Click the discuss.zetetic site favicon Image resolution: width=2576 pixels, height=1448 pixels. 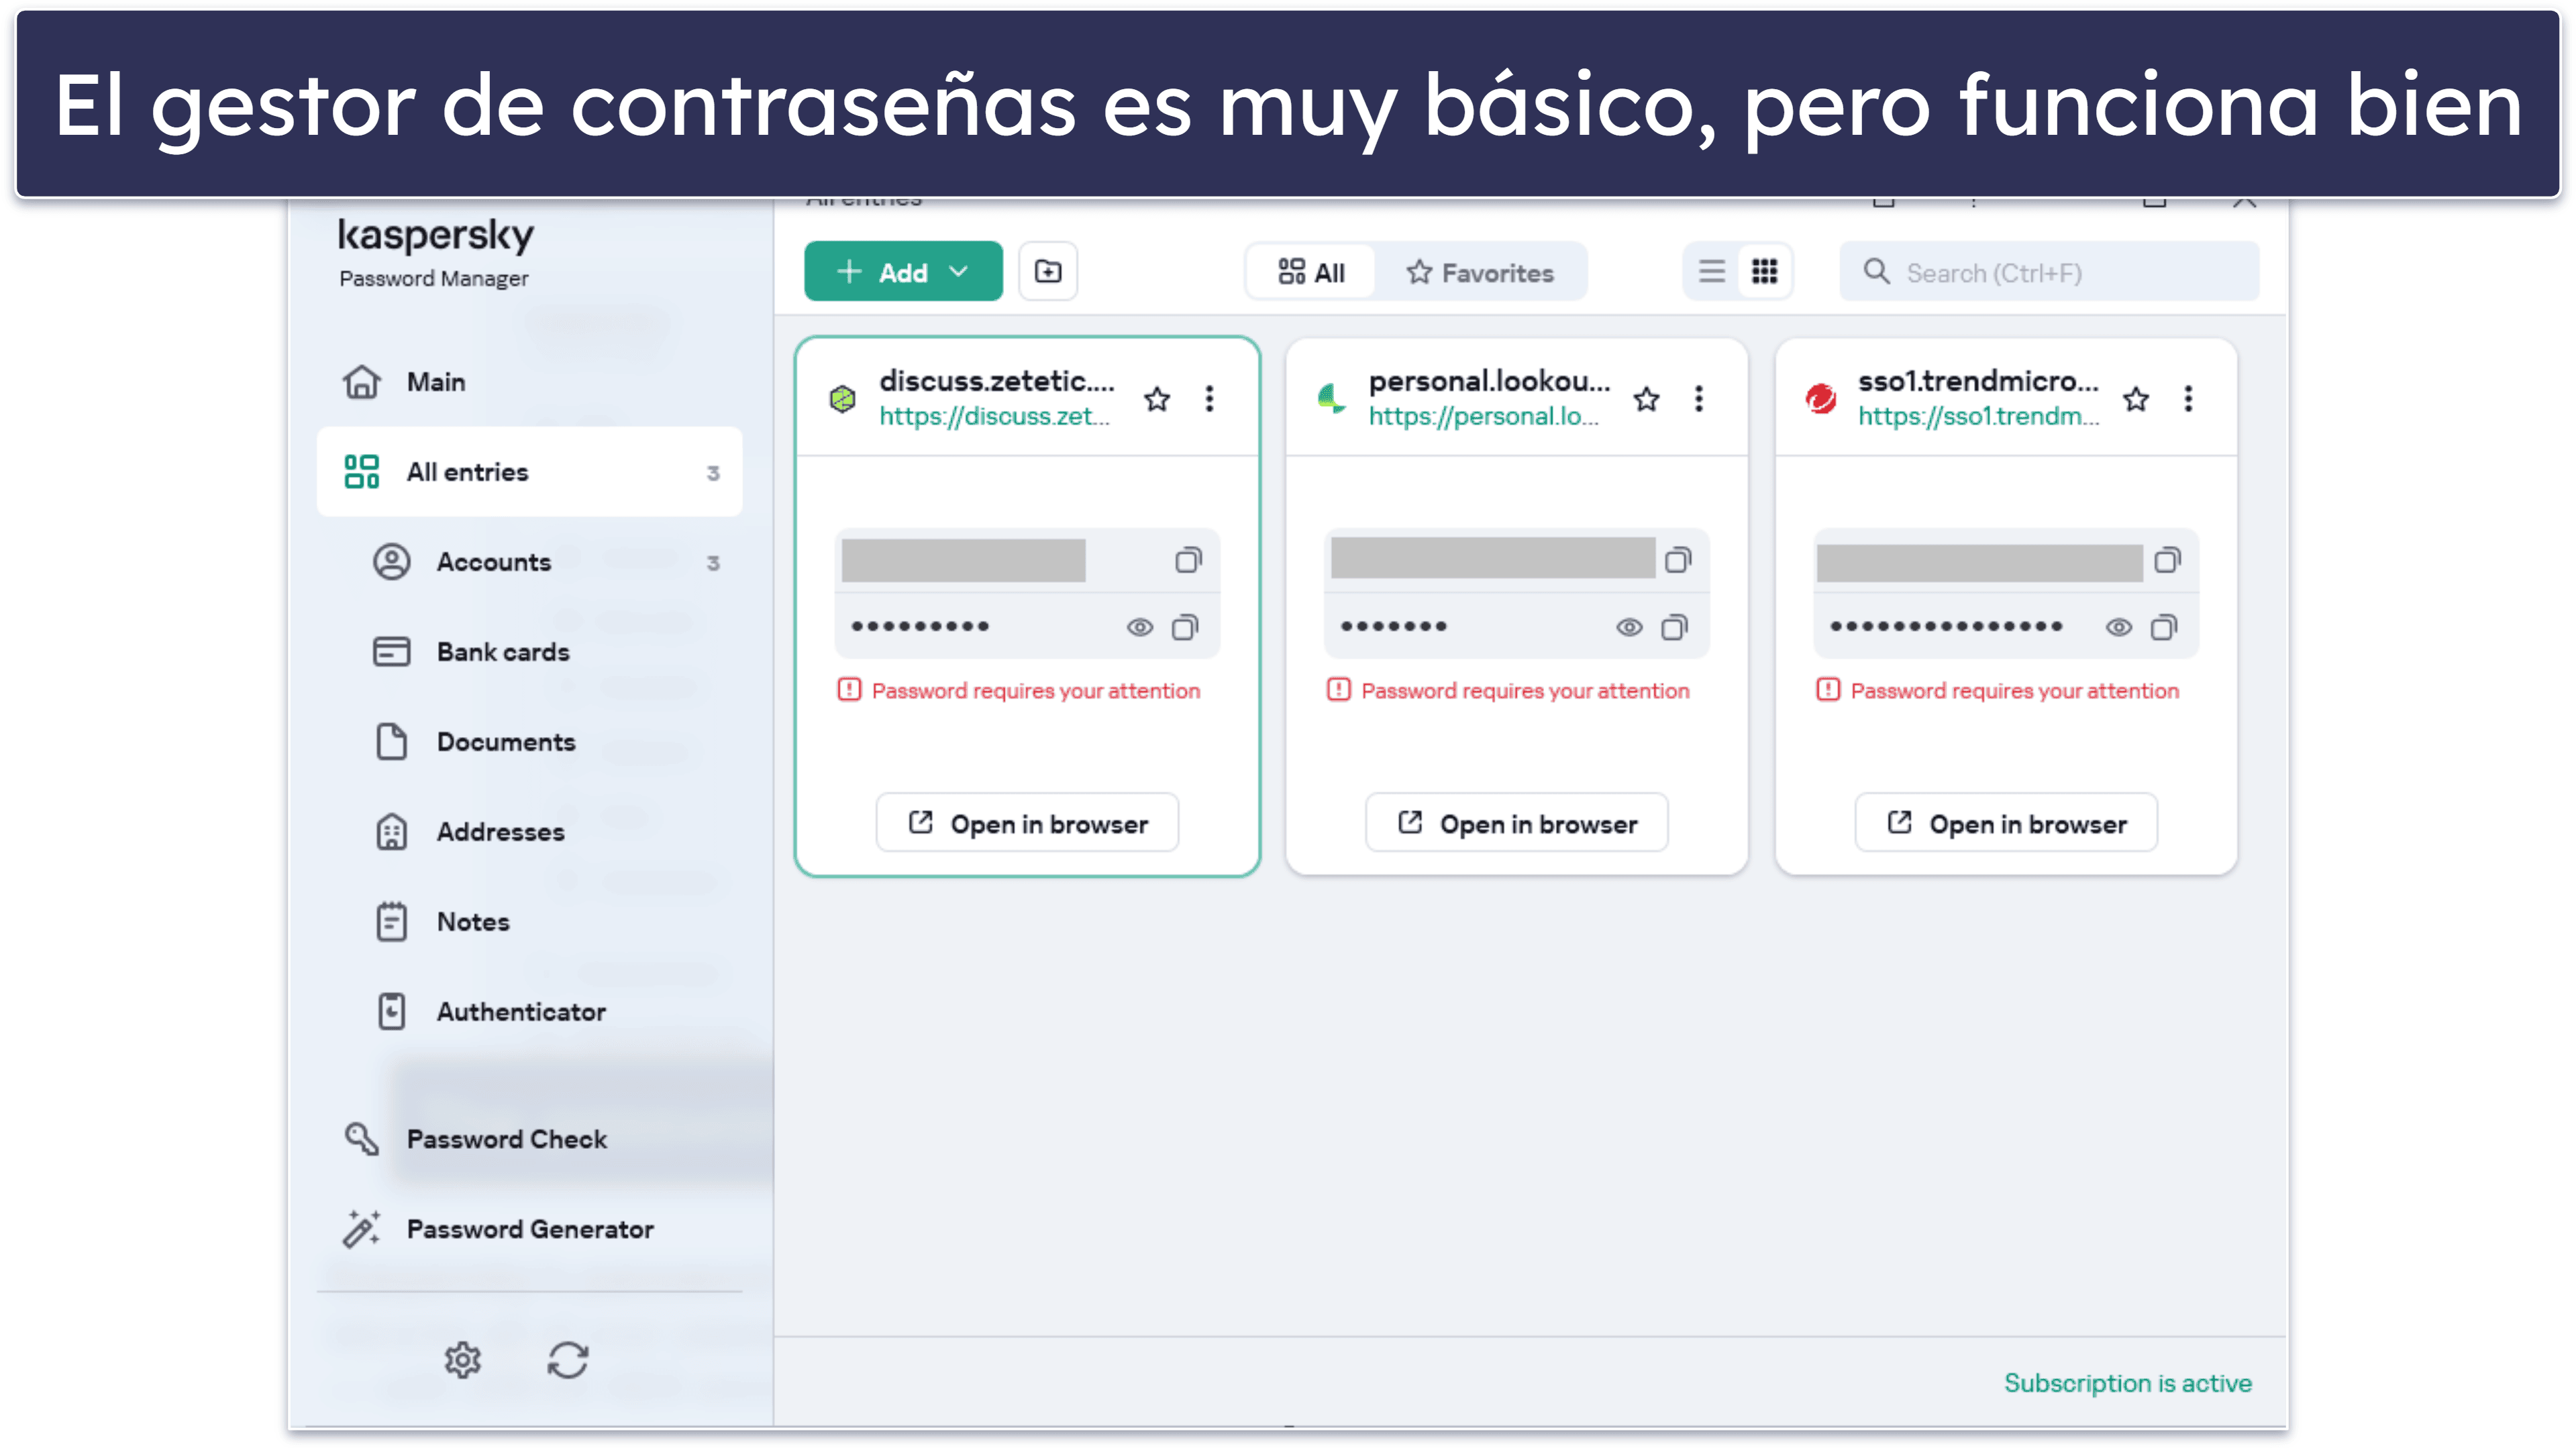(843, 400)
